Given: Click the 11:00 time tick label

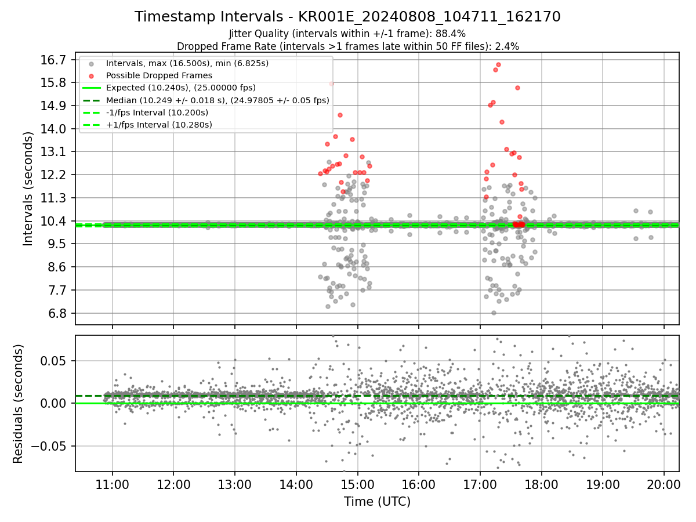Looking at the screenshot, I should point(113,485).
